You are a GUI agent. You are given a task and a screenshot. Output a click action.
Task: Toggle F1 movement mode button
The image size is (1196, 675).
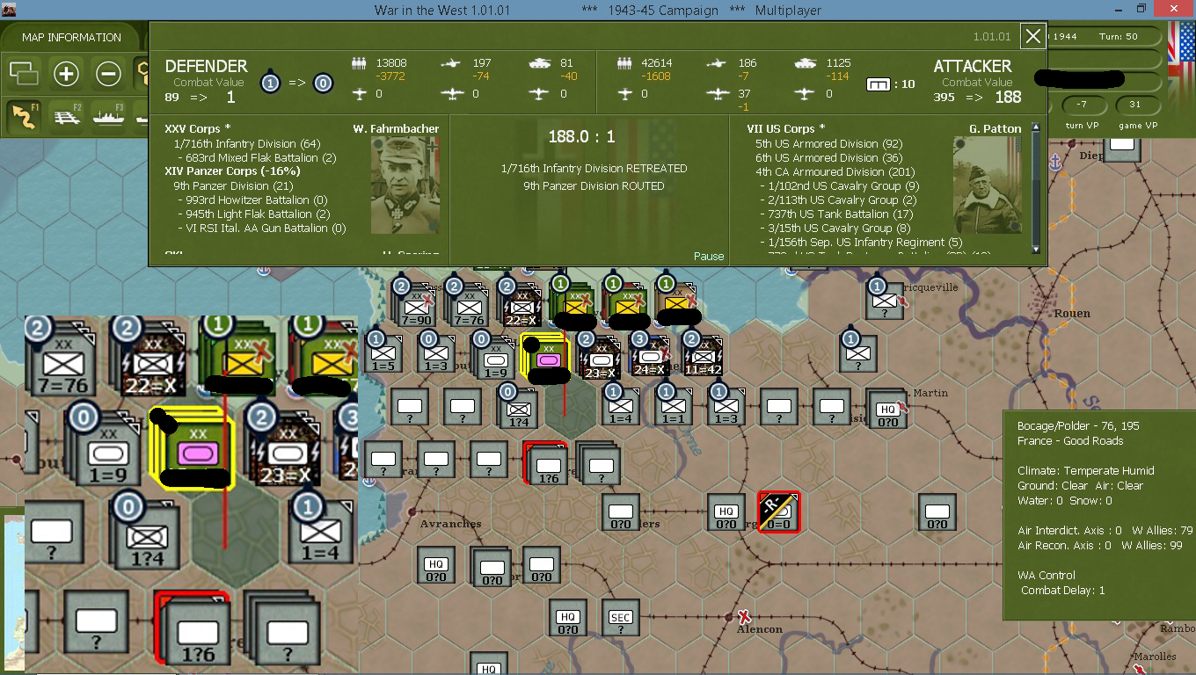click(x=24, y=116)
